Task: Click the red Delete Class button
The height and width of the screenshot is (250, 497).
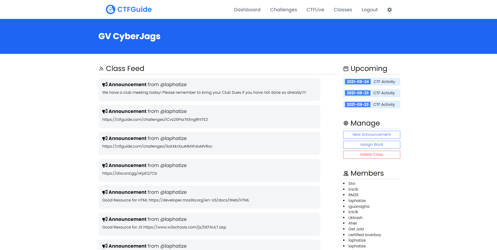Action: coord(371,155)
